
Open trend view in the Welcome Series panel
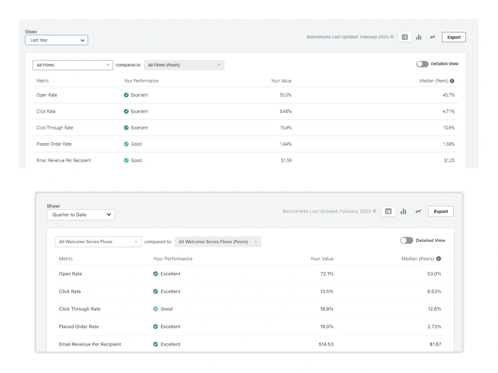(418, 211)
